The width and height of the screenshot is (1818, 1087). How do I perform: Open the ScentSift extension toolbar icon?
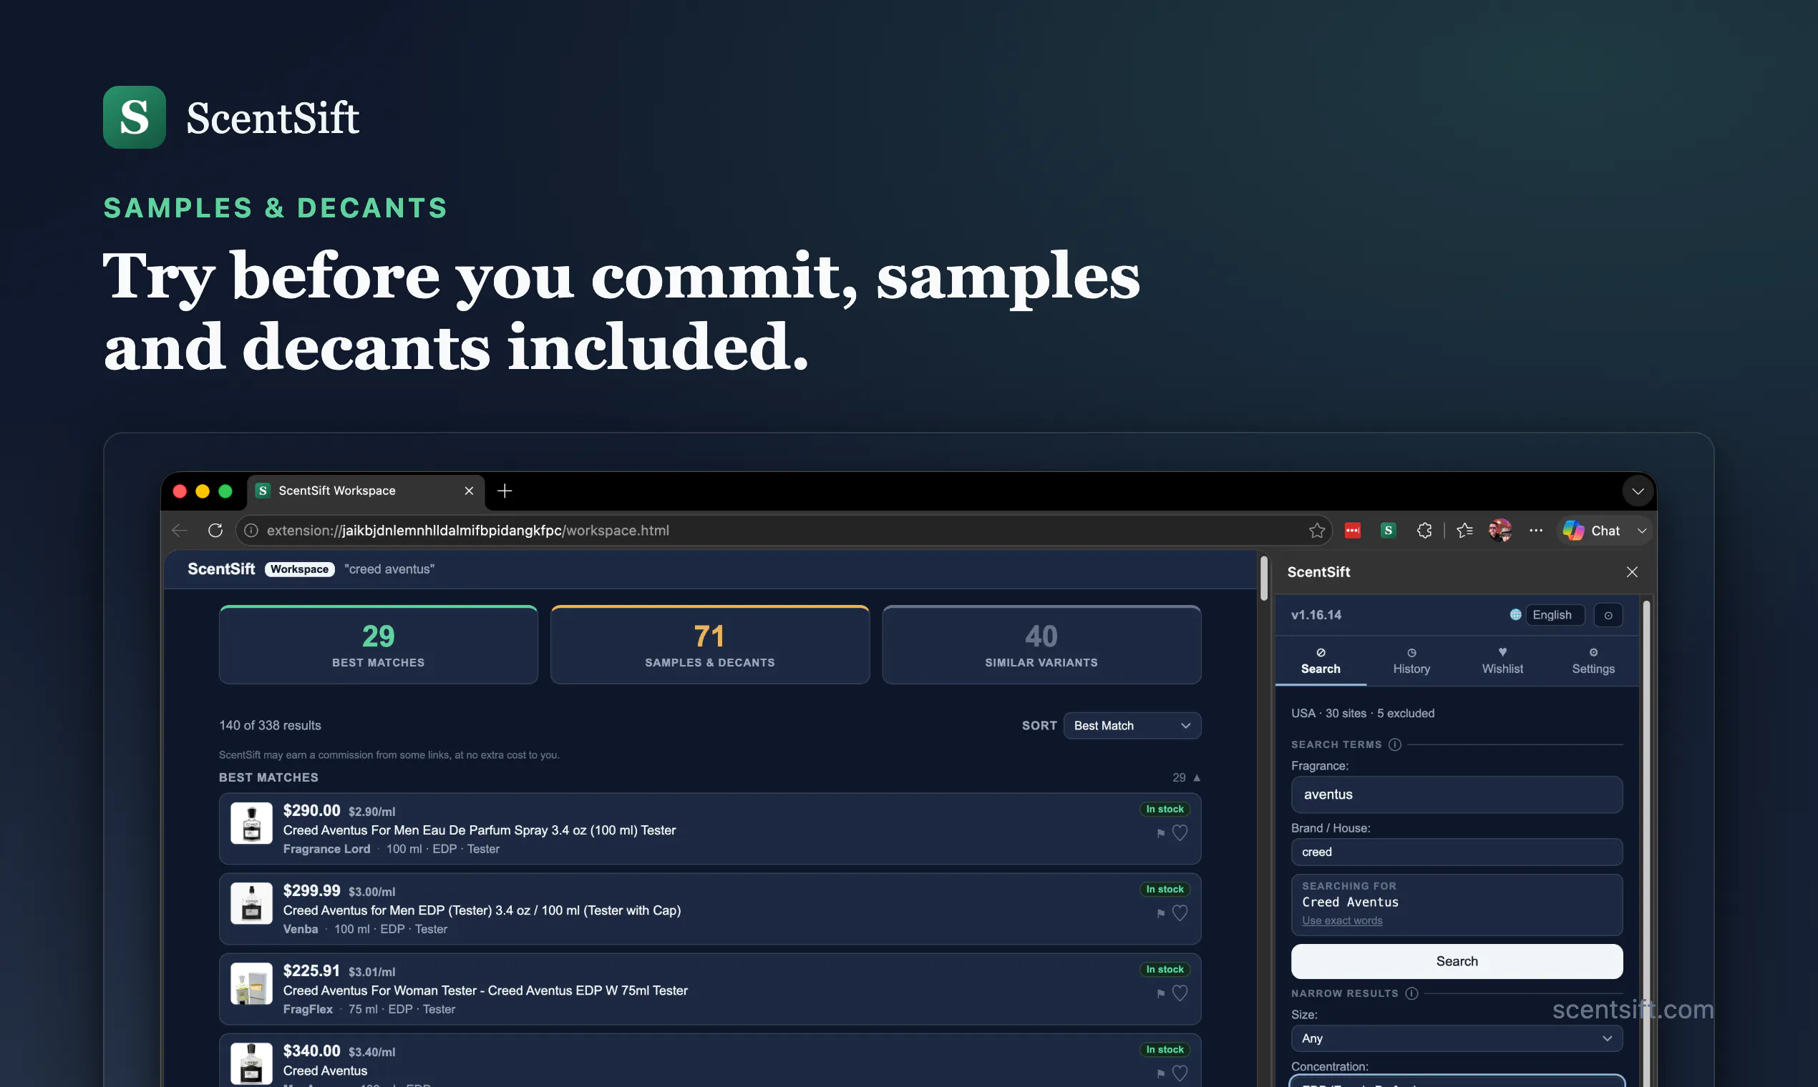1388,531
